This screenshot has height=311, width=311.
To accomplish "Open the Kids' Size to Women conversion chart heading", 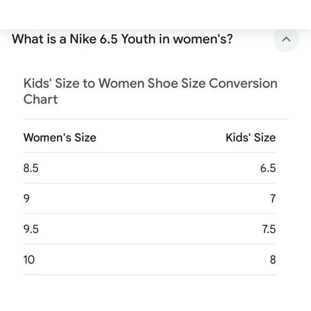I will tap(150, 91).
